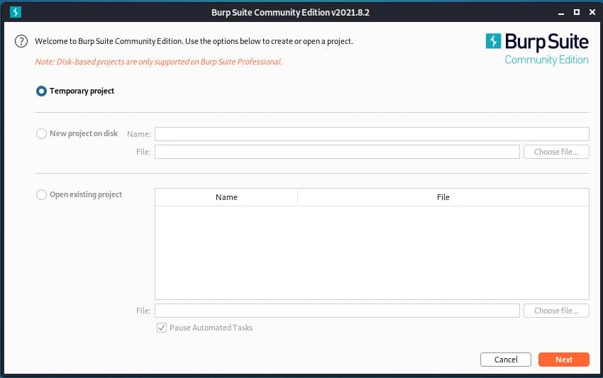Click the help question mark icon

click(21, 41)
